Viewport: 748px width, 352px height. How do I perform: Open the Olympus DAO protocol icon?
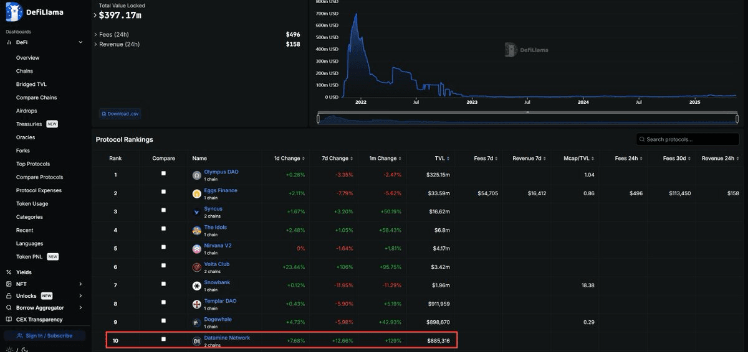click(x=197, y=175)
